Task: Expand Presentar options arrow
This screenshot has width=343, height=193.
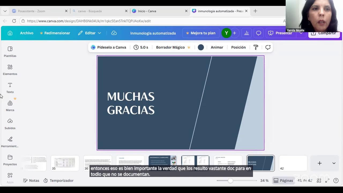Action: tap(301, 33)
